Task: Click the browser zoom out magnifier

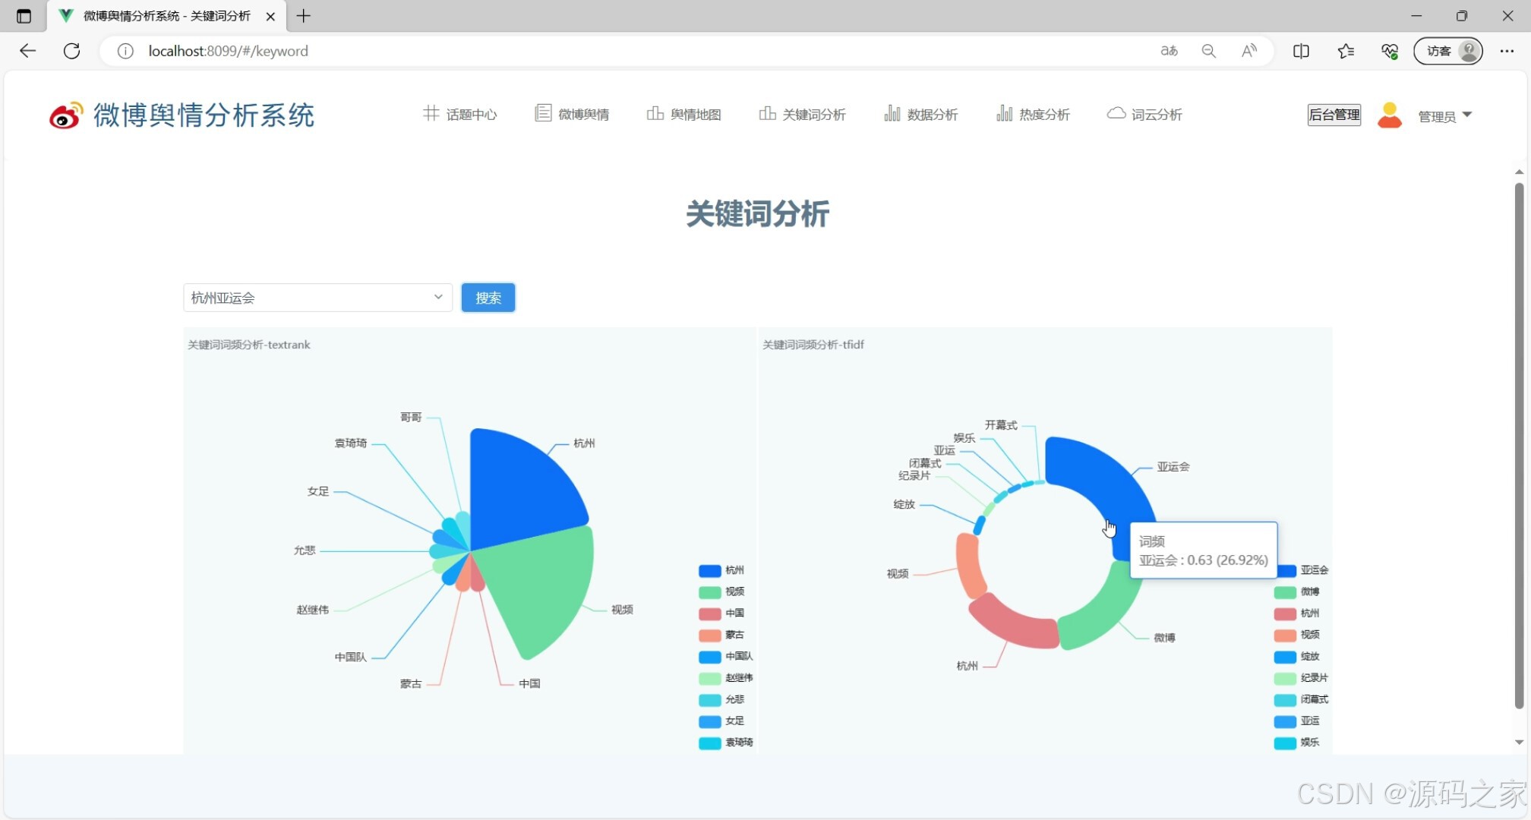Action: click(1208, 51)
